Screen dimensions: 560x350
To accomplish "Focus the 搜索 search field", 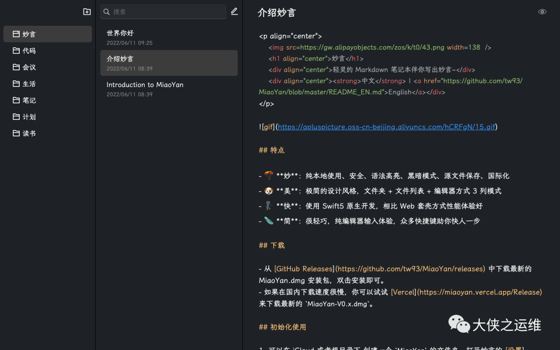I will (163, 12).
